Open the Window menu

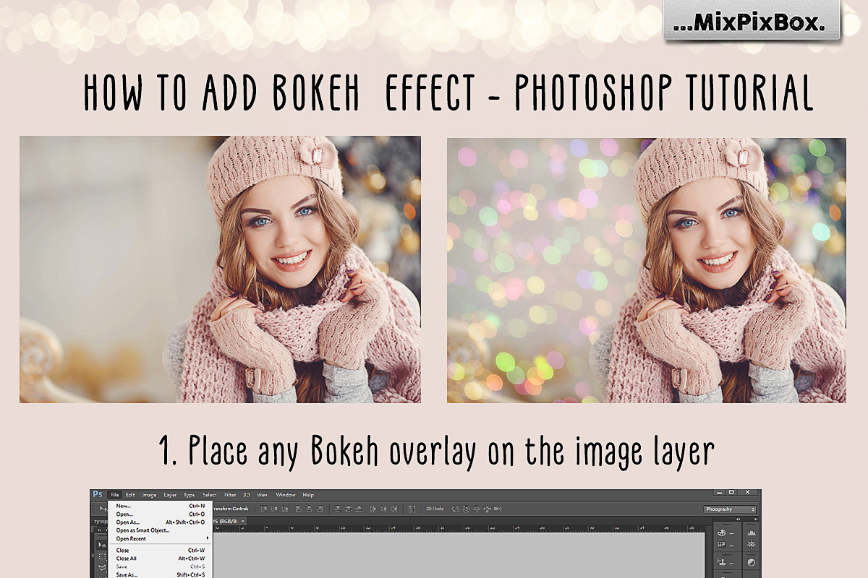[x=286, y=495]
